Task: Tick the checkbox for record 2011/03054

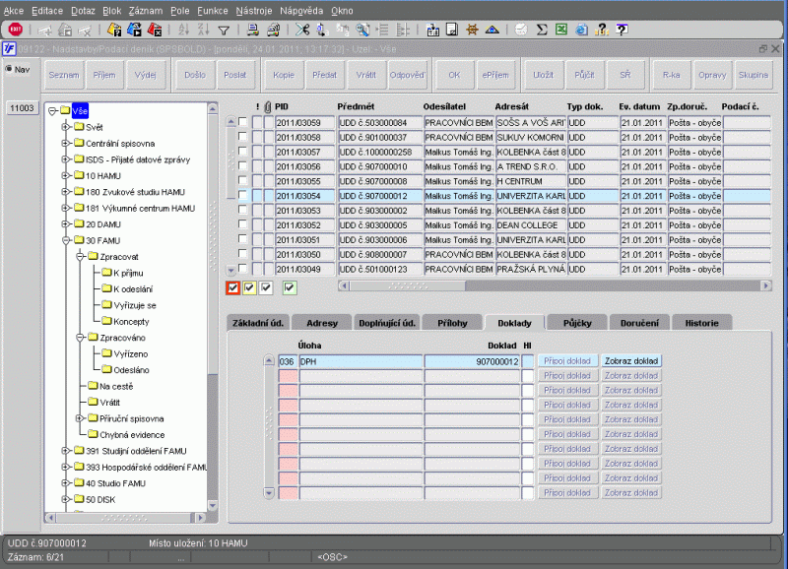Action: 243,196
